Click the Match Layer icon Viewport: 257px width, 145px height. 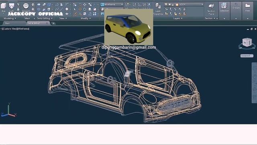coord(185,14)
